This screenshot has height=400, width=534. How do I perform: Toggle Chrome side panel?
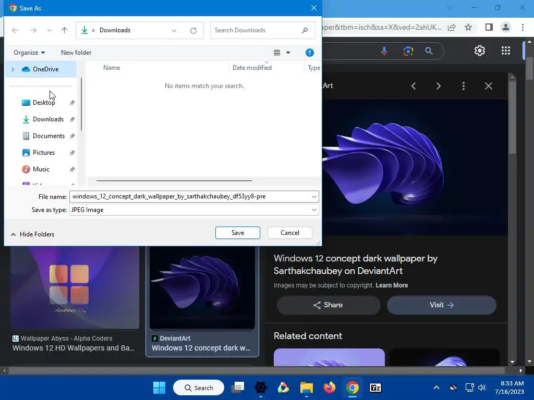489,27
